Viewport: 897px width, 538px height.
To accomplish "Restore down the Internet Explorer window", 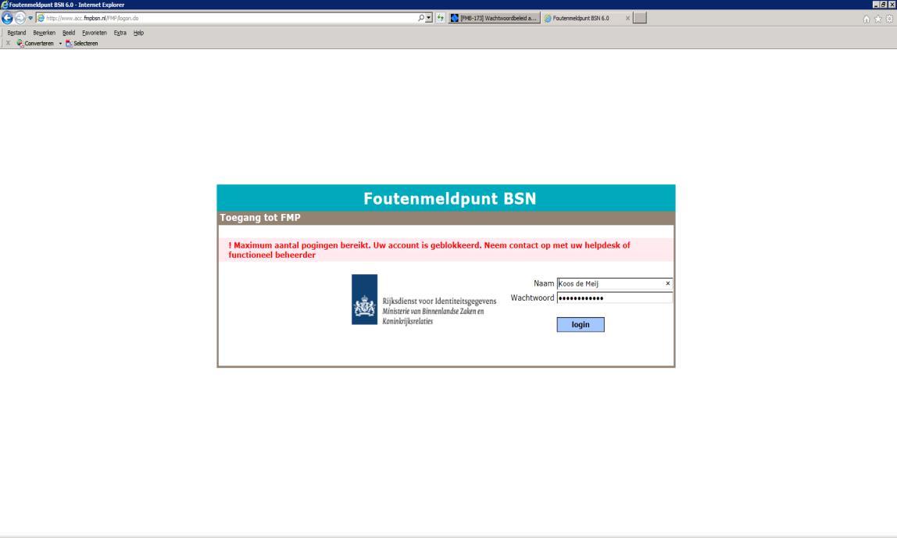I will click(x=883, y=5).
